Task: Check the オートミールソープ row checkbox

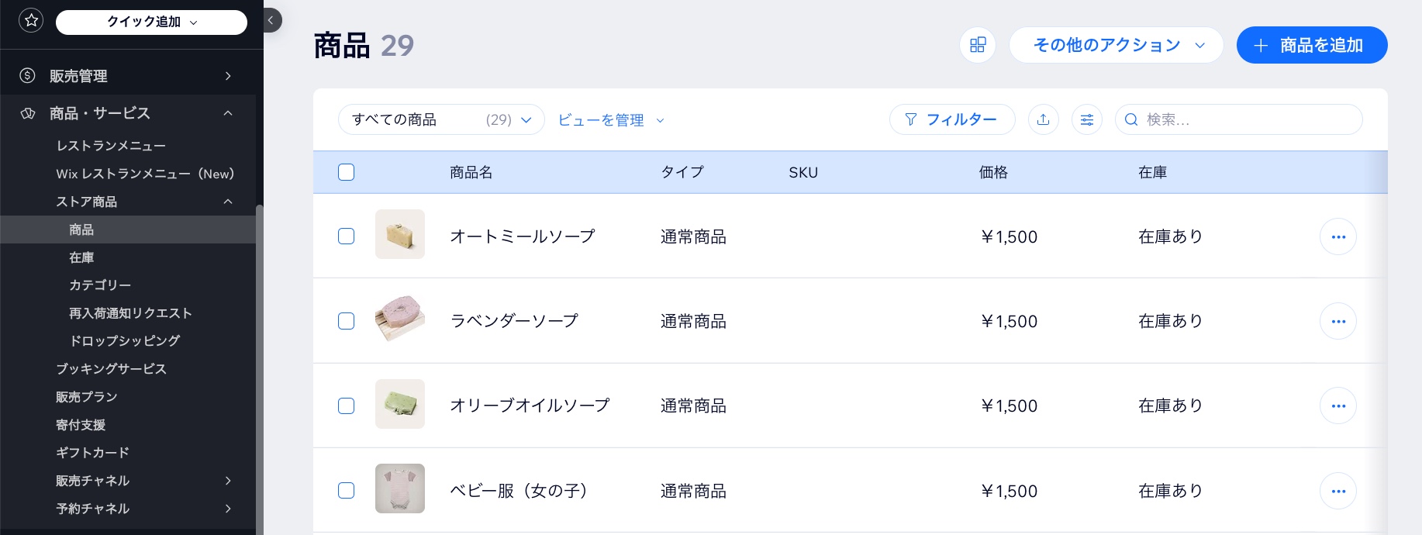Action: coord(347,236)
